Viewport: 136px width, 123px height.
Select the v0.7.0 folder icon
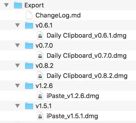[x=29, y=46]
